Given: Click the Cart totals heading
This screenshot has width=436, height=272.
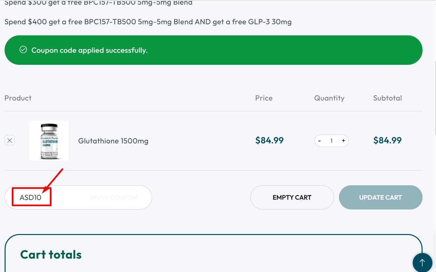Looking at the screenshot, I should (x=51, y=254).
